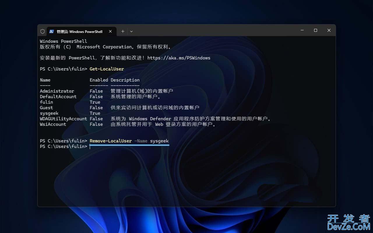
Task: Click the Windows Defender description of WDAGUtilityAccount
Action: (191, 119)
